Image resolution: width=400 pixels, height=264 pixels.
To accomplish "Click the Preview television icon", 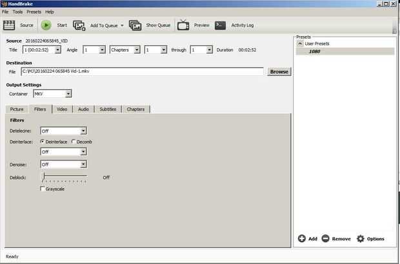I will tap(183, 25).
